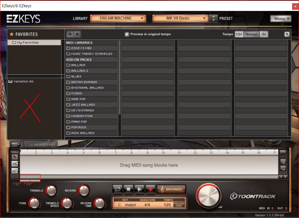Enable Preview in original tempo checkbox

[x=127, y=34]
